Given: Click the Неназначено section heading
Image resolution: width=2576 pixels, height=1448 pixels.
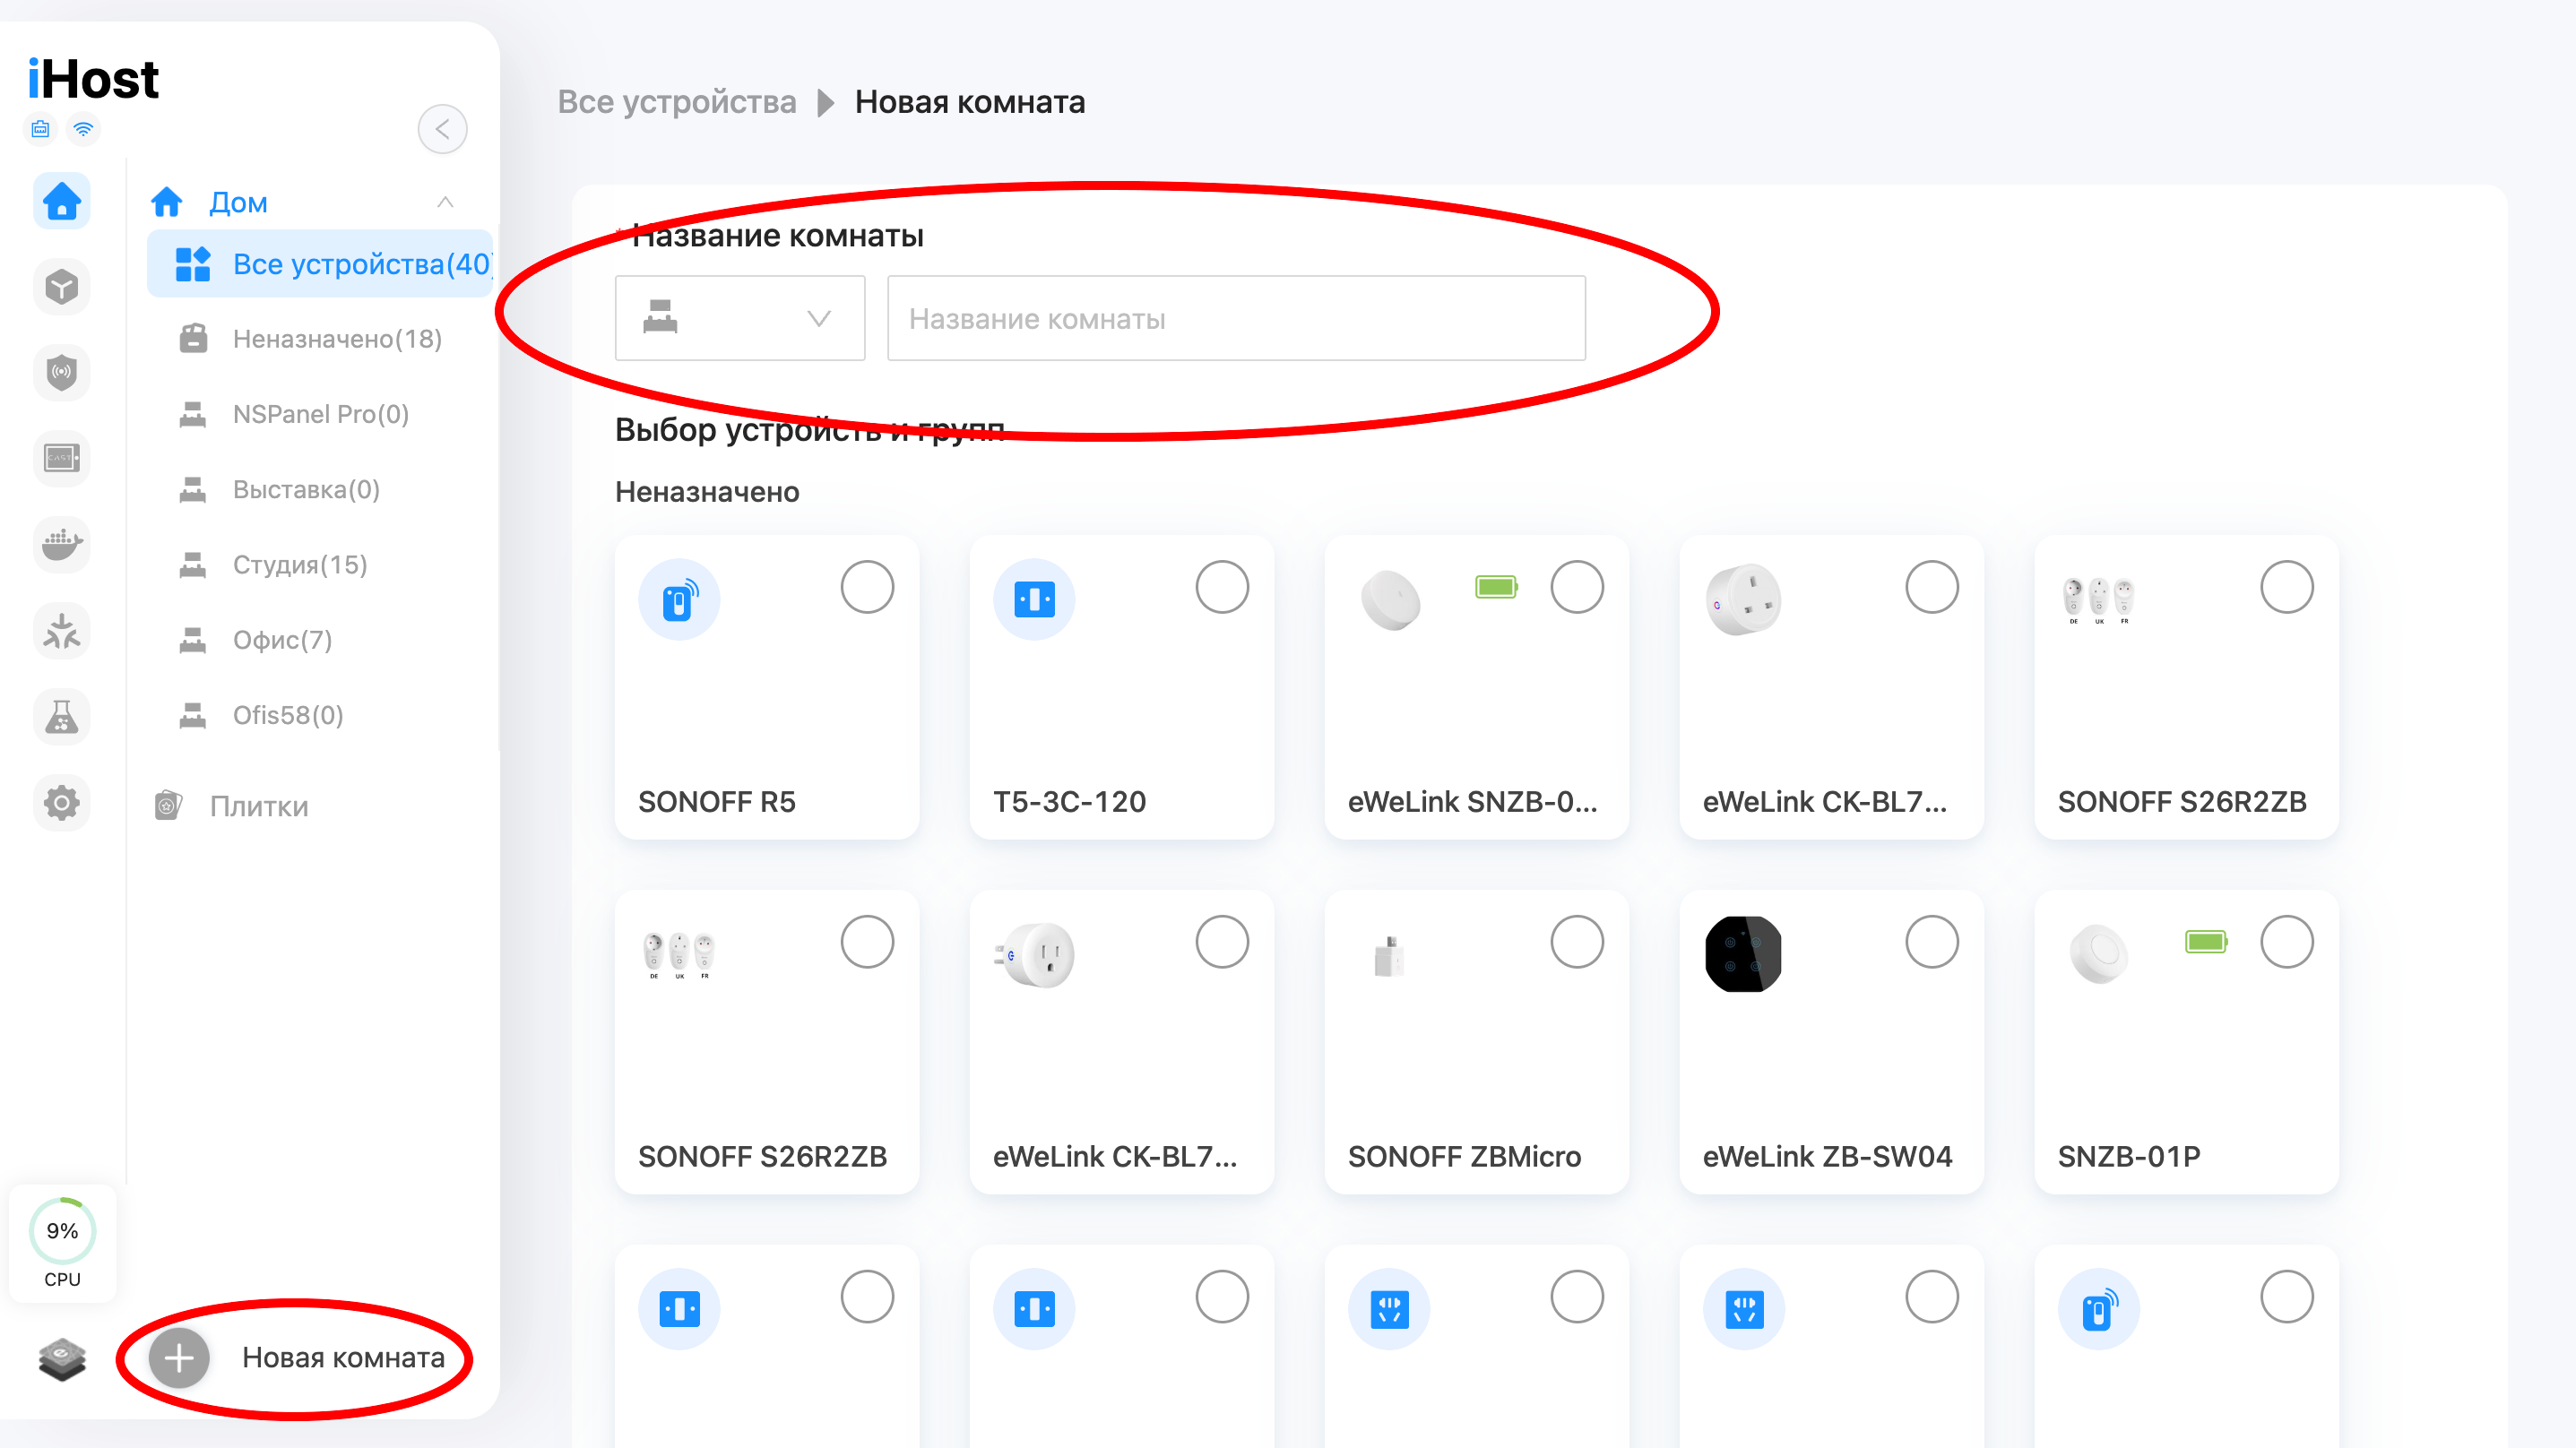Looking at the screenshot, I should [x=707, y=492].
